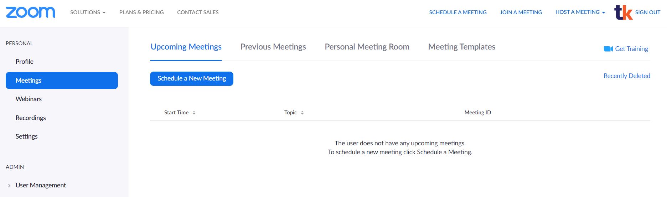Screen dimensions: 667x197
Task: Expand the User Management chevron
Action: [x=9, y=185]
